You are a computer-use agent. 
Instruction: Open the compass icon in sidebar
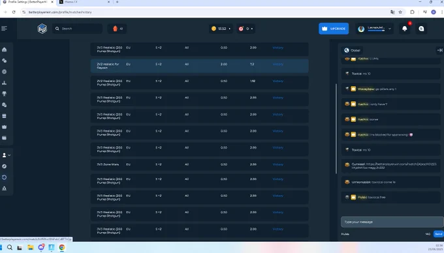coord(5,166)
